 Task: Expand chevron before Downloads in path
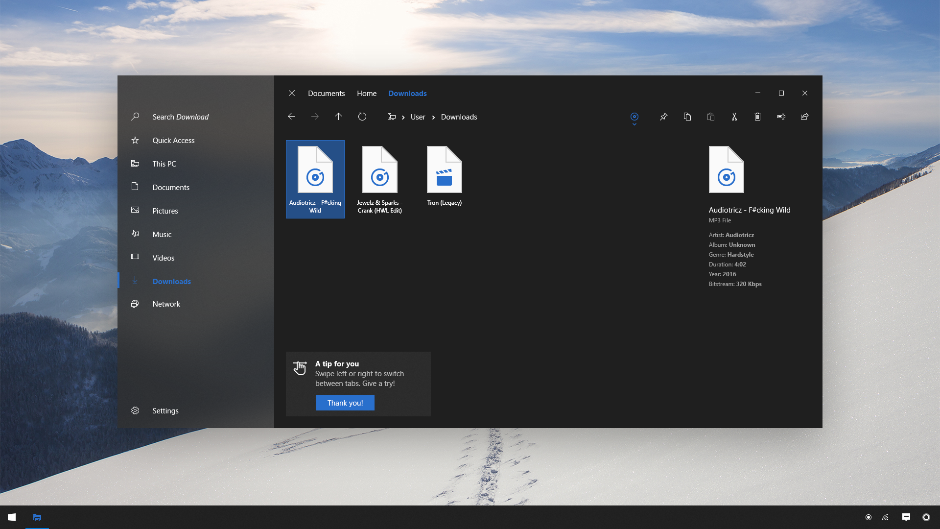433,117
